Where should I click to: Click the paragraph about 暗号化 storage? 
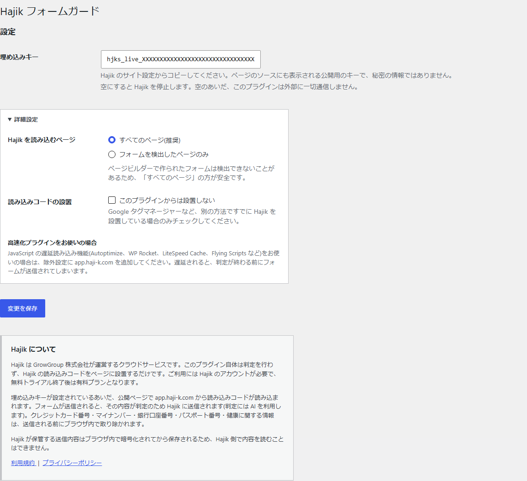(147, 444)
